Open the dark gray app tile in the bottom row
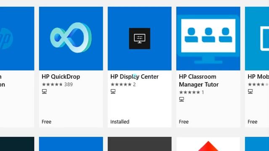269x151 pixels. click(x=140, y=144)
